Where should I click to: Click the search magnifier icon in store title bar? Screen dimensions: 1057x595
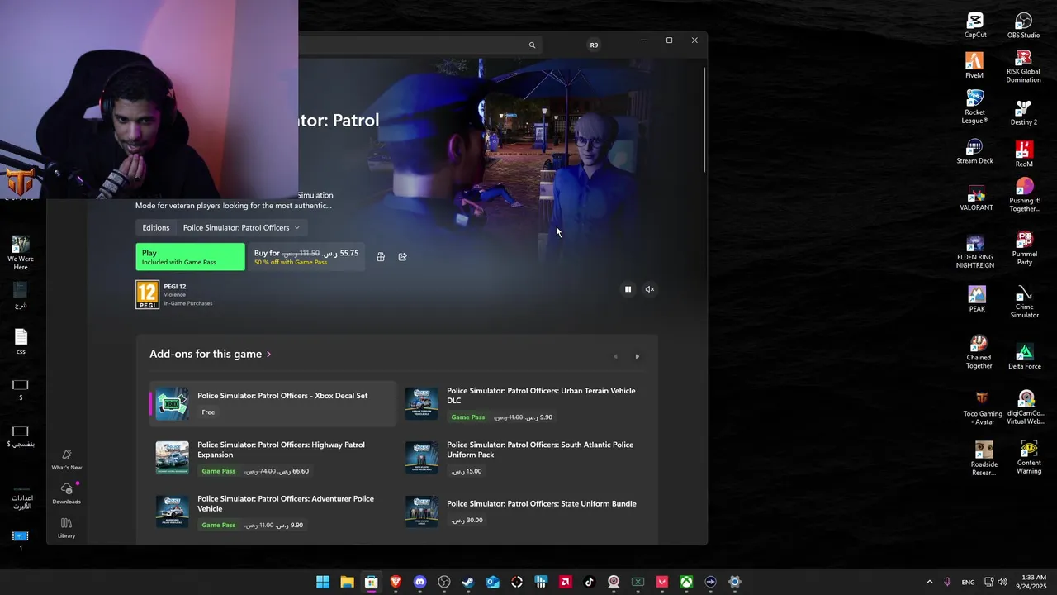(532, 45)
